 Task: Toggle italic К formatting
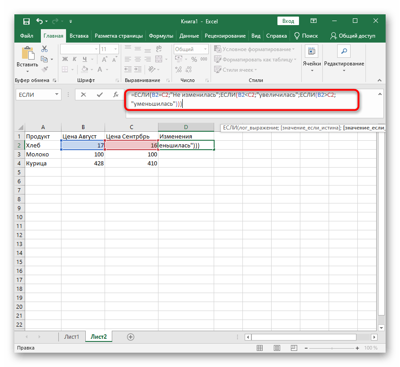tap(75, 59)
